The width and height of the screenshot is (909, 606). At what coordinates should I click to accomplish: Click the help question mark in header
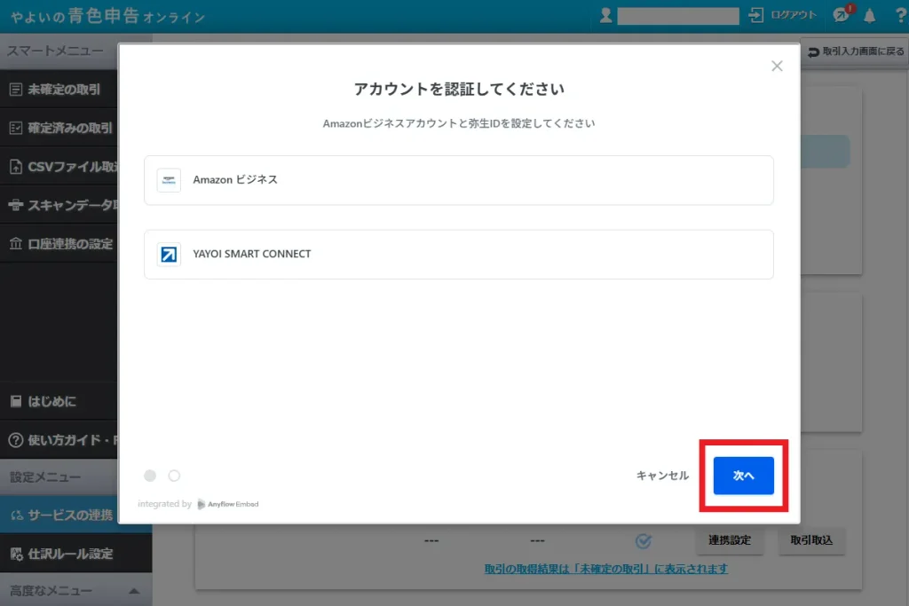[901, 16]
